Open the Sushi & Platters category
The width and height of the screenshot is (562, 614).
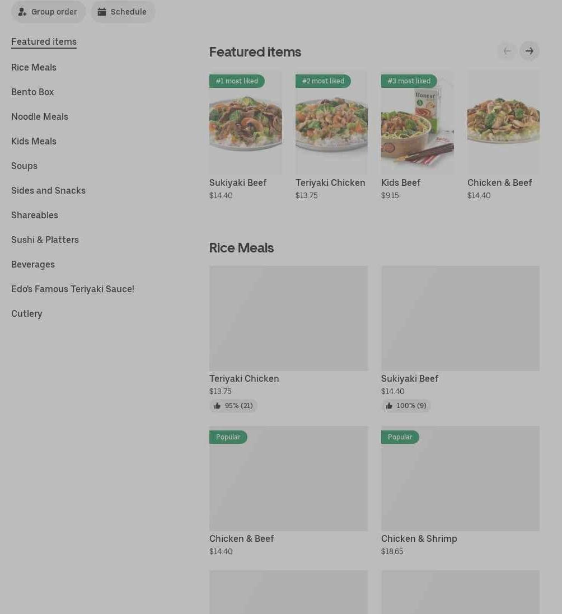click(45, 240)
